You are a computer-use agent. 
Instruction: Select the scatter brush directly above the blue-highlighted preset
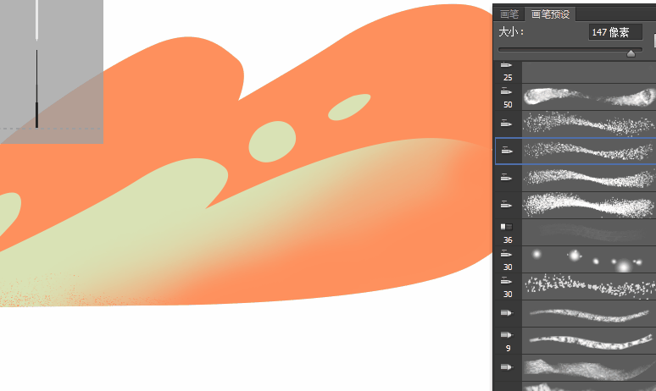tap(587, 124)
